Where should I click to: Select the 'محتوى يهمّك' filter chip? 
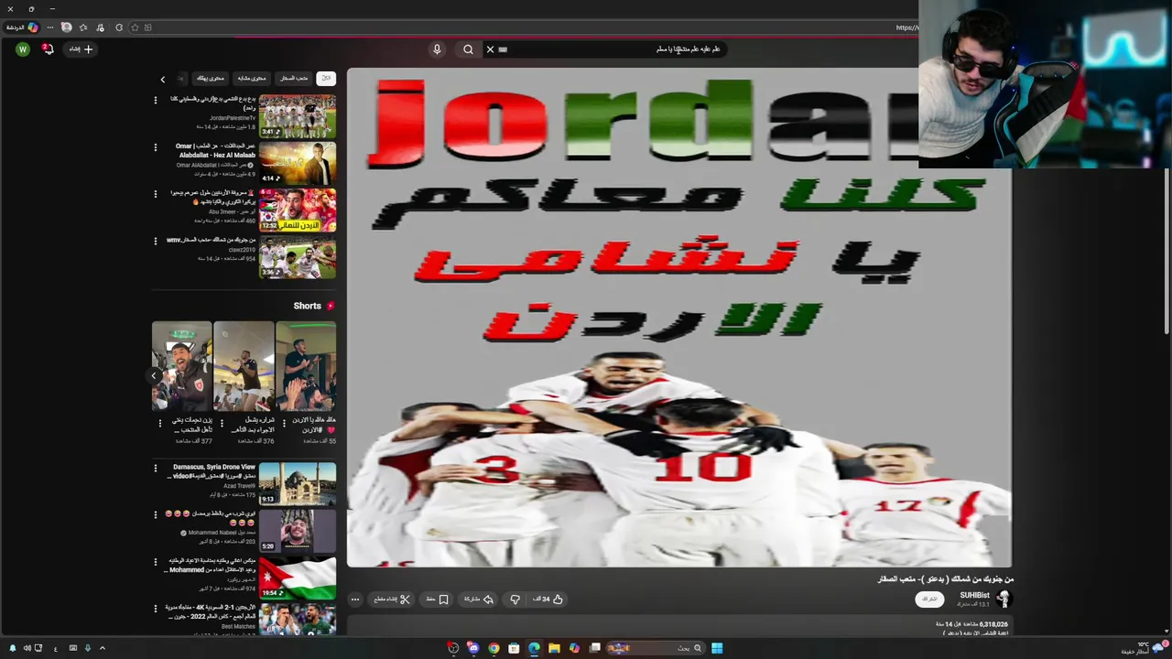pyautogui.click(x=211, y=79)
